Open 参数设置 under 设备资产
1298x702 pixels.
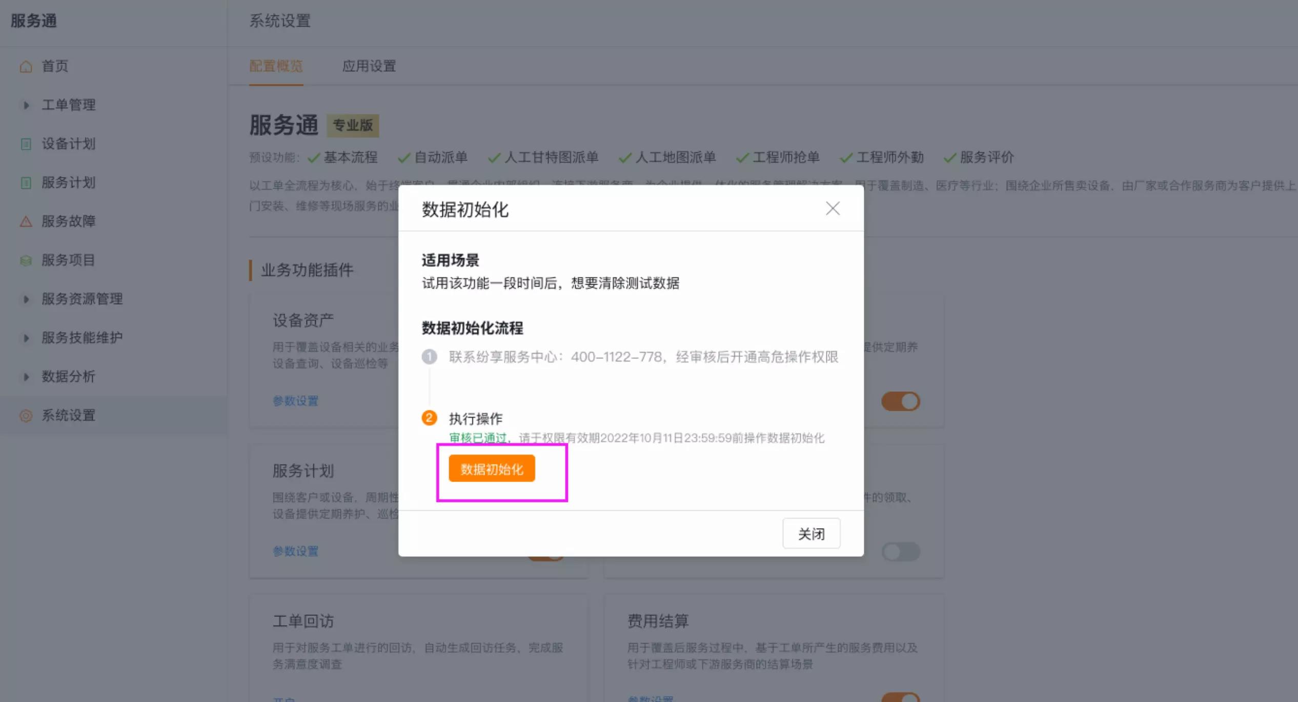(295, 401)
